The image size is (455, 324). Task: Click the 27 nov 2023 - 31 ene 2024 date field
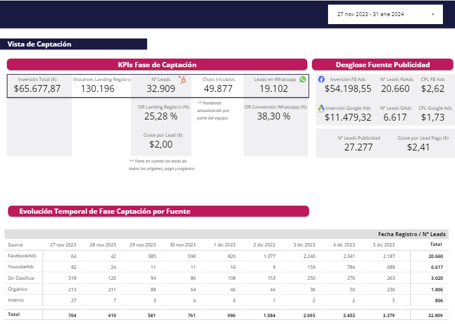tap(371, 14)
